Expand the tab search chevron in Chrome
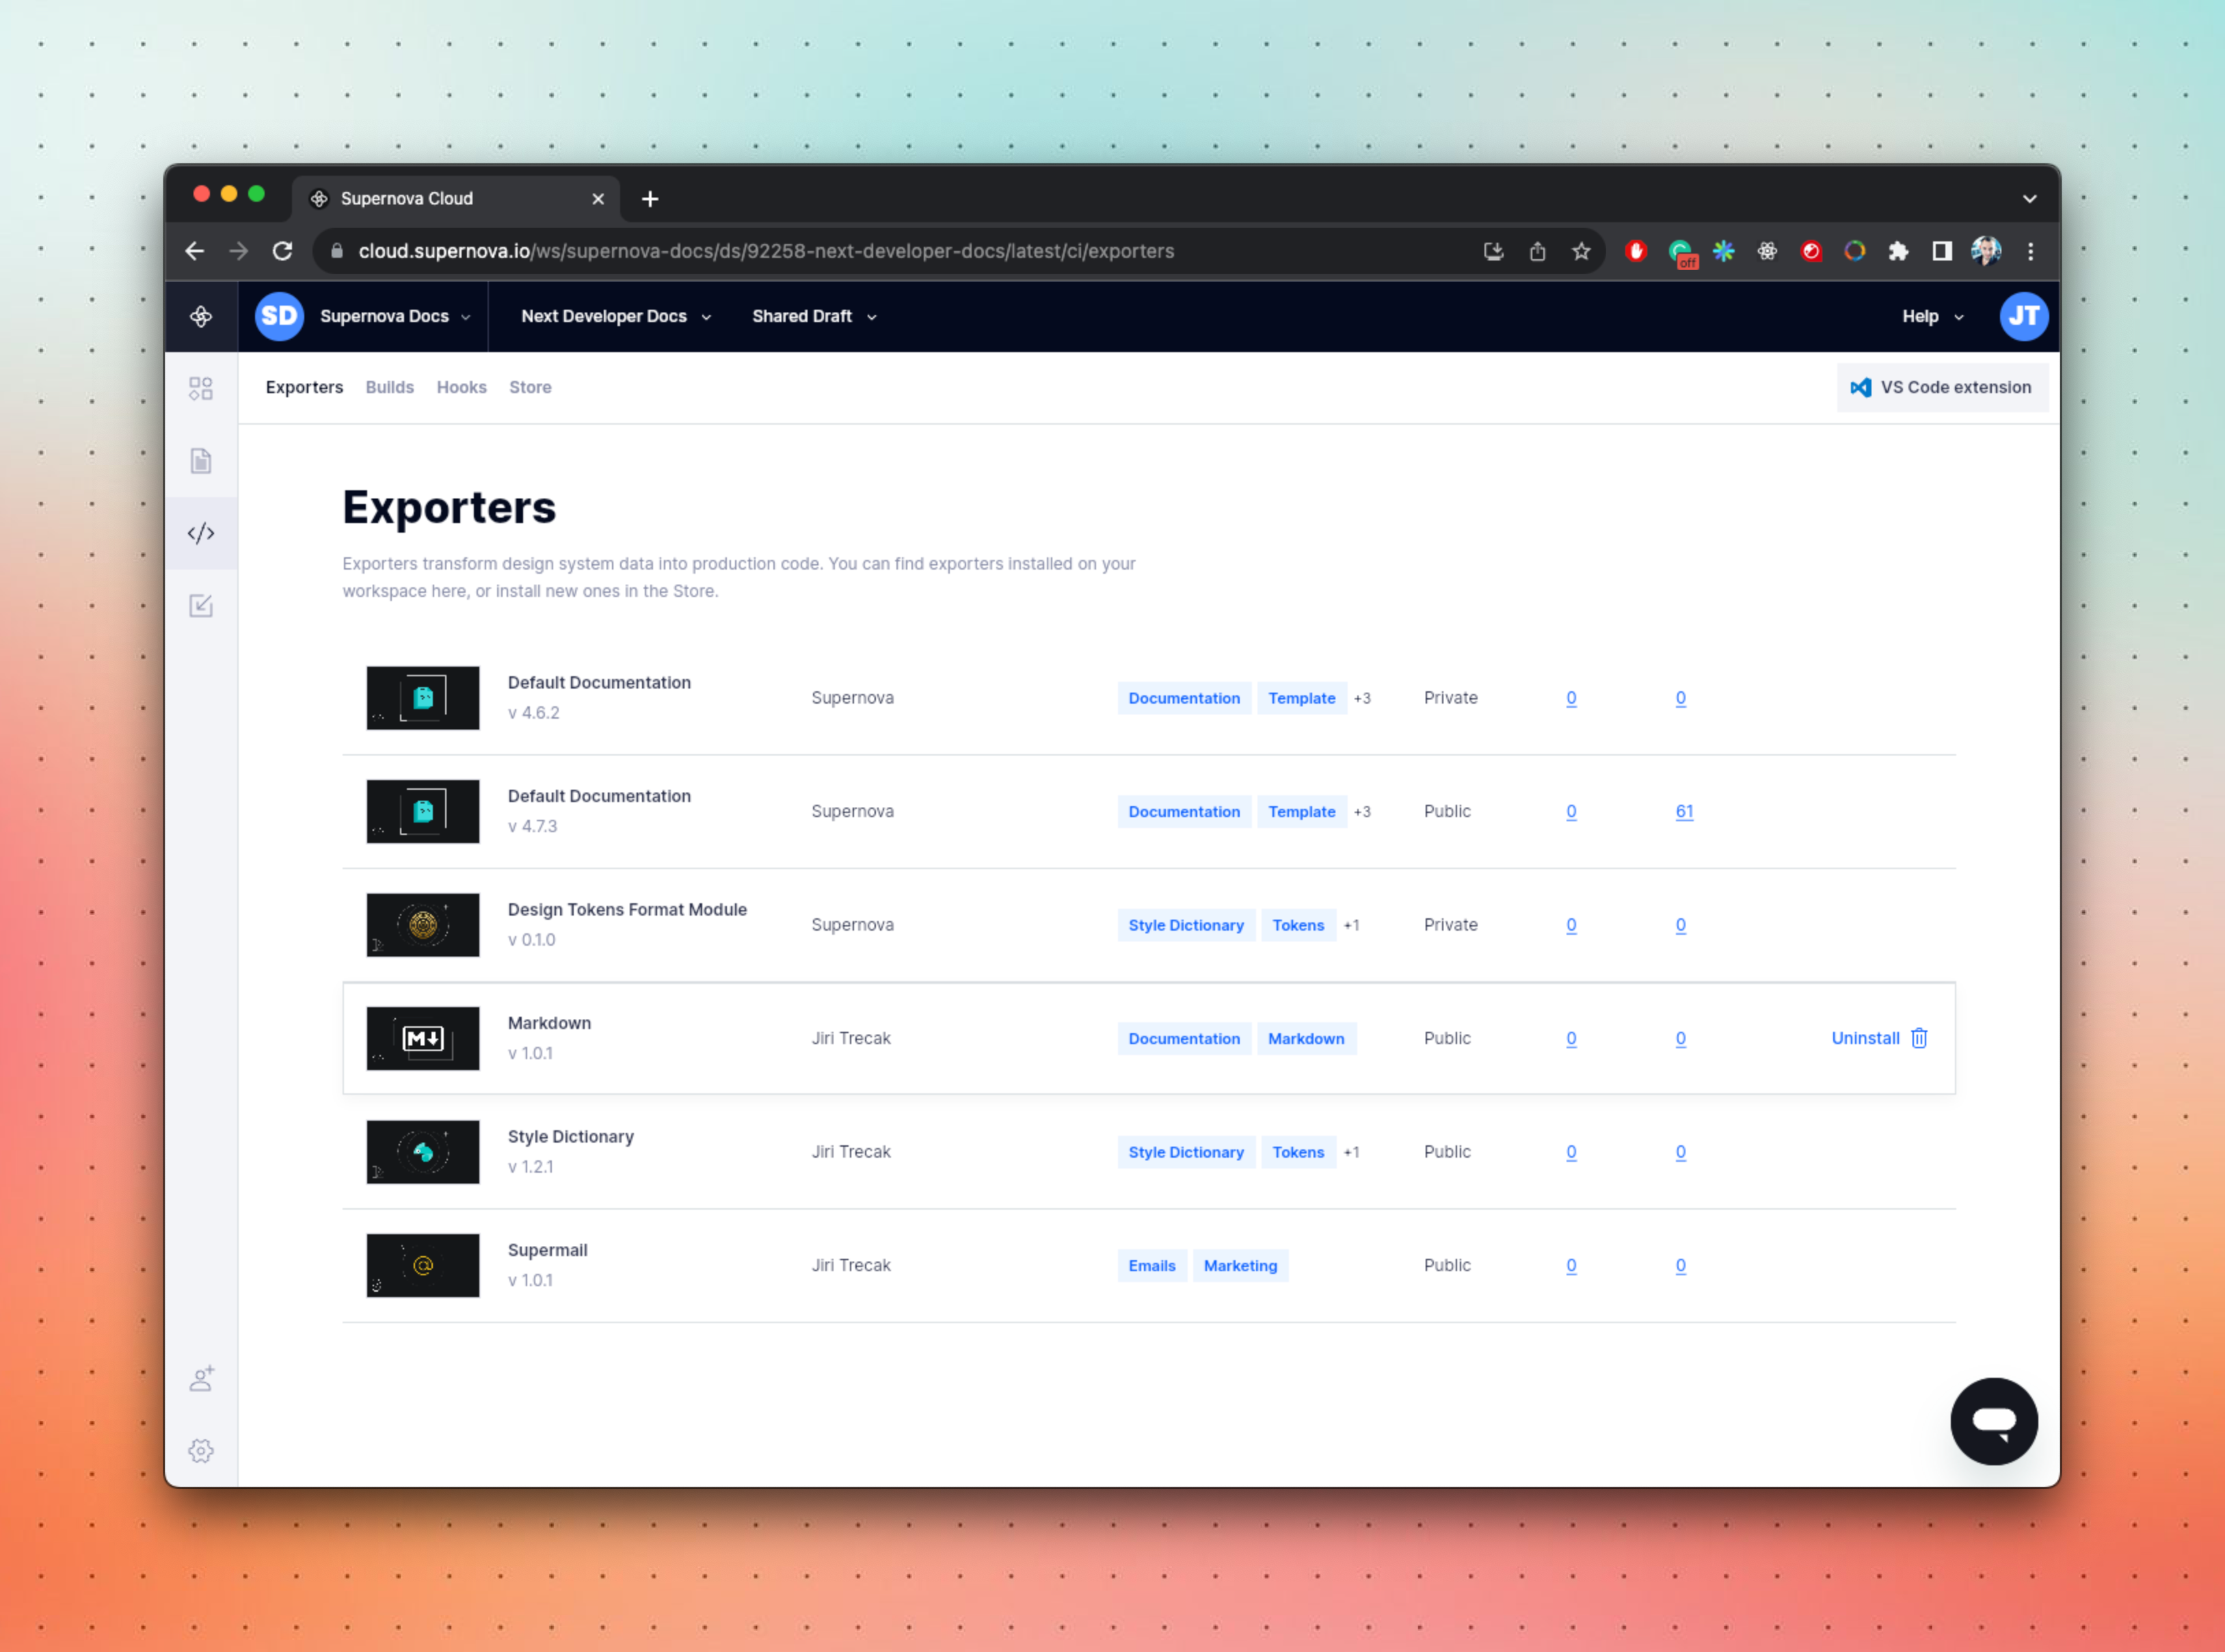This screenshot has height=1652, width=2225. (x=2029, y=199)
